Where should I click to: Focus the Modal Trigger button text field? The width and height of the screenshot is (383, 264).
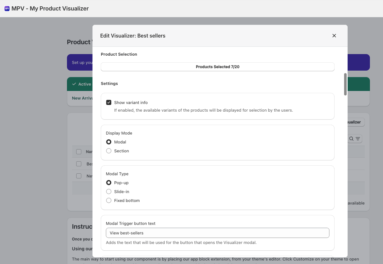tap(217, 233)
